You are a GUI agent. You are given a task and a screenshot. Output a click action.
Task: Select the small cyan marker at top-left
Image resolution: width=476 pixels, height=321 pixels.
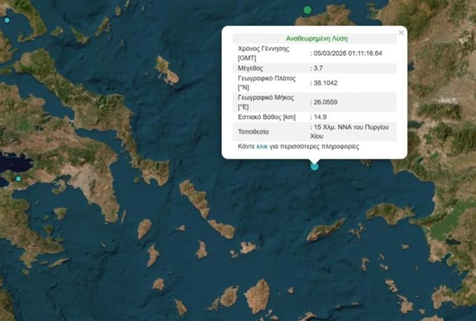click(7, 20)
